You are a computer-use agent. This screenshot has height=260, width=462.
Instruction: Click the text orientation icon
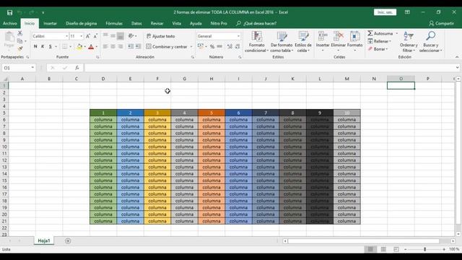(131, 36)
